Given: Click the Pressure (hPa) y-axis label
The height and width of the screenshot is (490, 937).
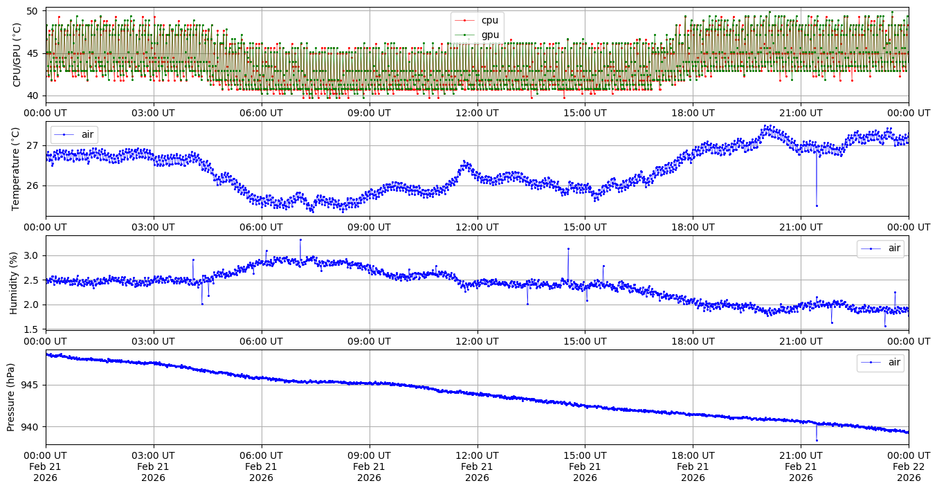Looking at the screenshot, I should click(x=10, y=397).
